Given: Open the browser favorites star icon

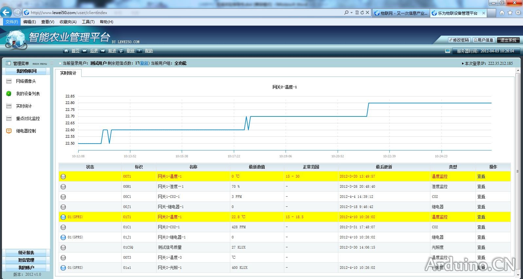Looking at the screenshot, I should coord(510,13).
